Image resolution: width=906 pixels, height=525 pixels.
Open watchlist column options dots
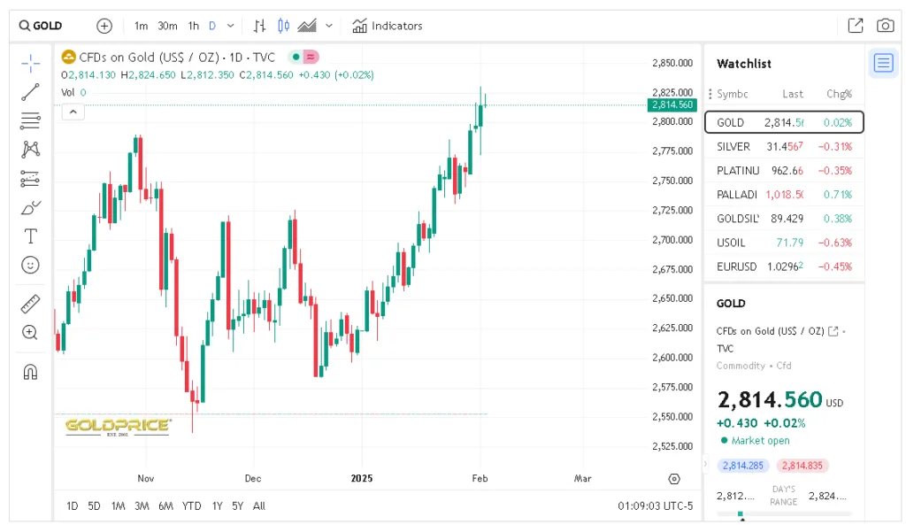[x=710, y=94]
